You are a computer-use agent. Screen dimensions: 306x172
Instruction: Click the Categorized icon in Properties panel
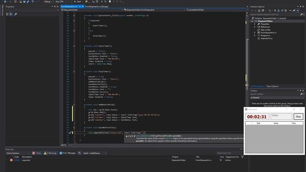(7, 14)
